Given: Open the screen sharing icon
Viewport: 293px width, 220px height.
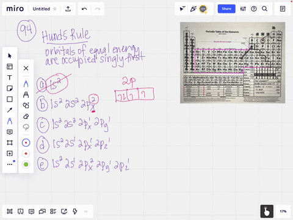Looking at the screenshot, I should click(x=64, y=211).
